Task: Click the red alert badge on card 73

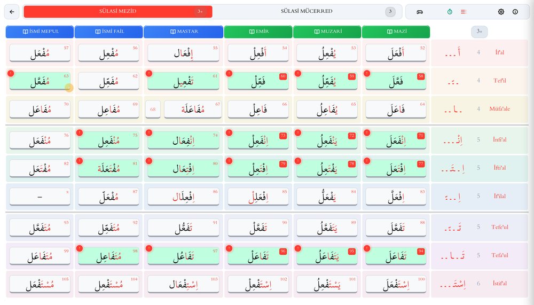Action: pyautogui.click(x=229, y=132)
